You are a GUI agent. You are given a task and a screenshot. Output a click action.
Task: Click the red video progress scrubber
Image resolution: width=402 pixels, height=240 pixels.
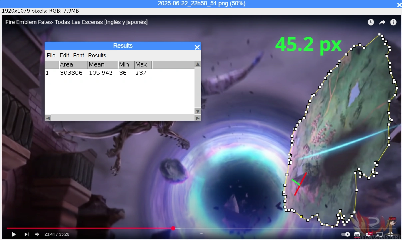(173, 228)
